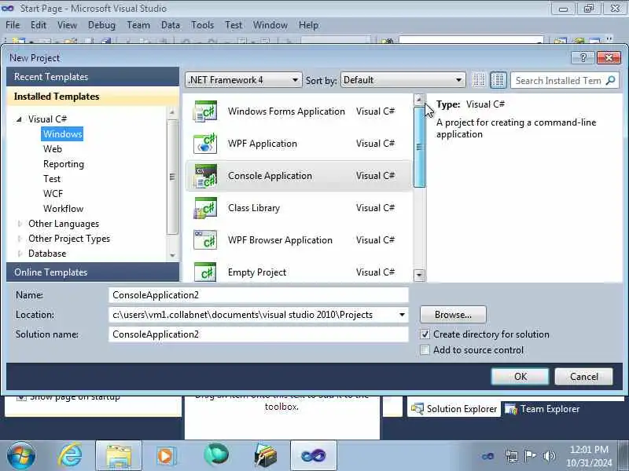Screen dimensions: 629x471
Task: Click the volume icon in system tray
Action: click(549, 456)
